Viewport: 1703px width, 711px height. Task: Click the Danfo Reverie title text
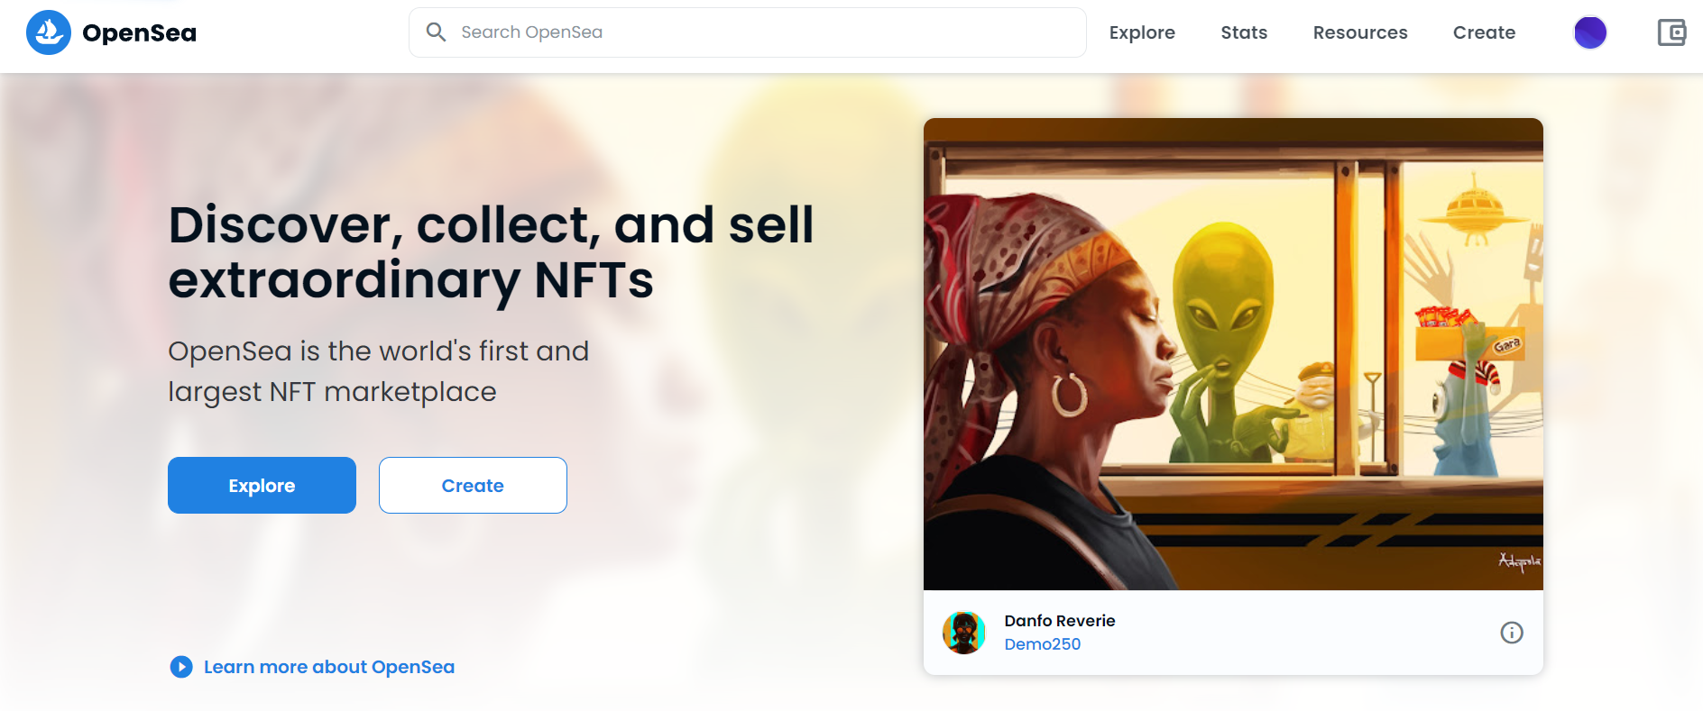tap(1060, 621)
